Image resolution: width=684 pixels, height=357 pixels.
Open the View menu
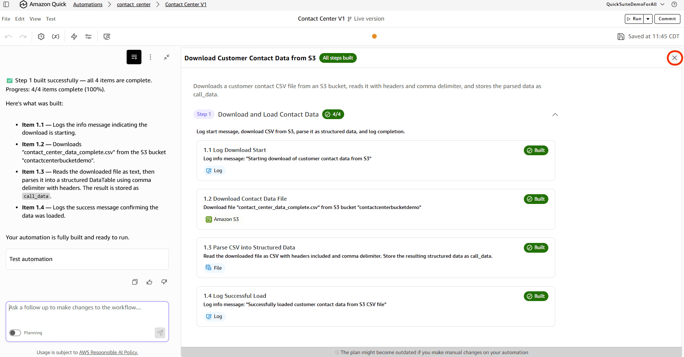(x=35, y=19)
